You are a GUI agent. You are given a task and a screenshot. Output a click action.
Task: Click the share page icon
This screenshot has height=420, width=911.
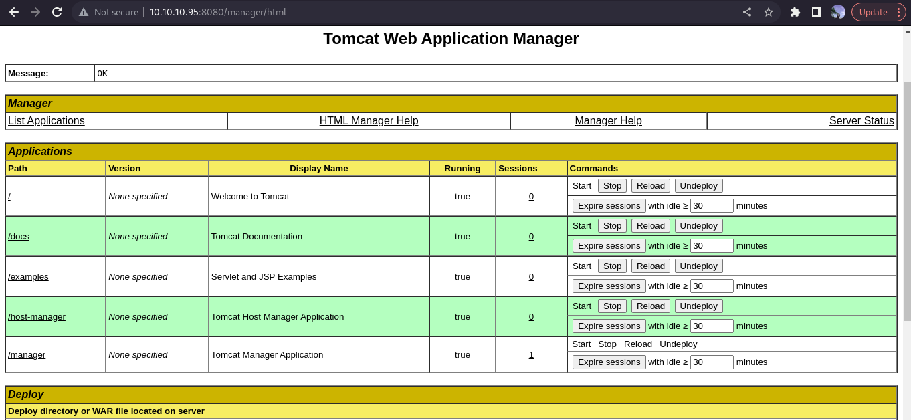pos(747,12)
